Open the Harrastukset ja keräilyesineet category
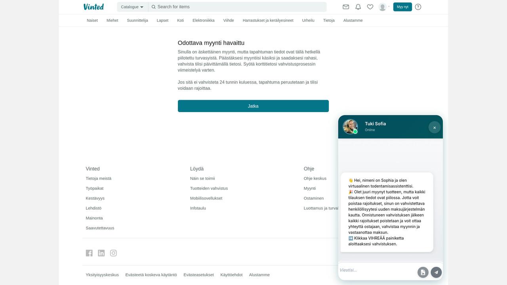The image size is (507, 285). (x=268, y=20)
